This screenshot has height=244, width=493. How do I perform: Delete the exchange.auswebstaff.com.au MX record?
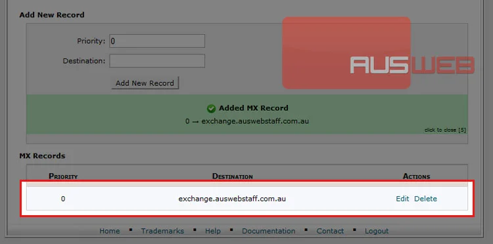[425, 199]
